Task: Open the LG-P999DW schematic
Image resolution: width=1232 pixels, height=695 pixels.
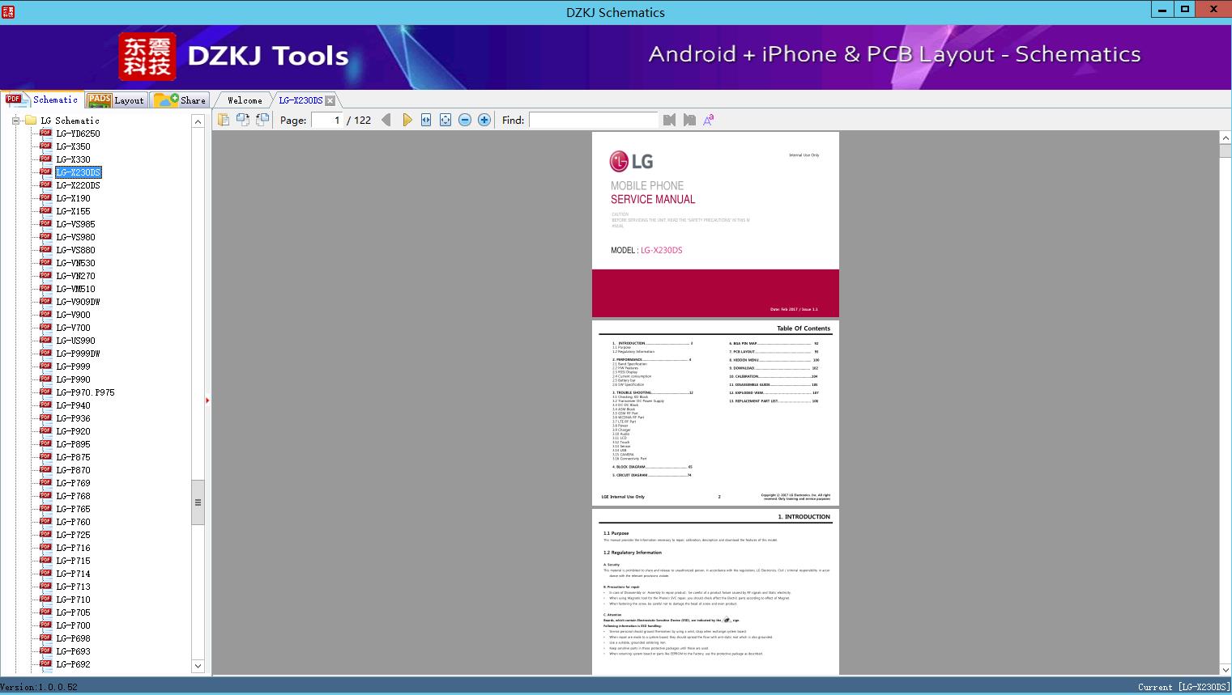Action: tap(78, 354)
